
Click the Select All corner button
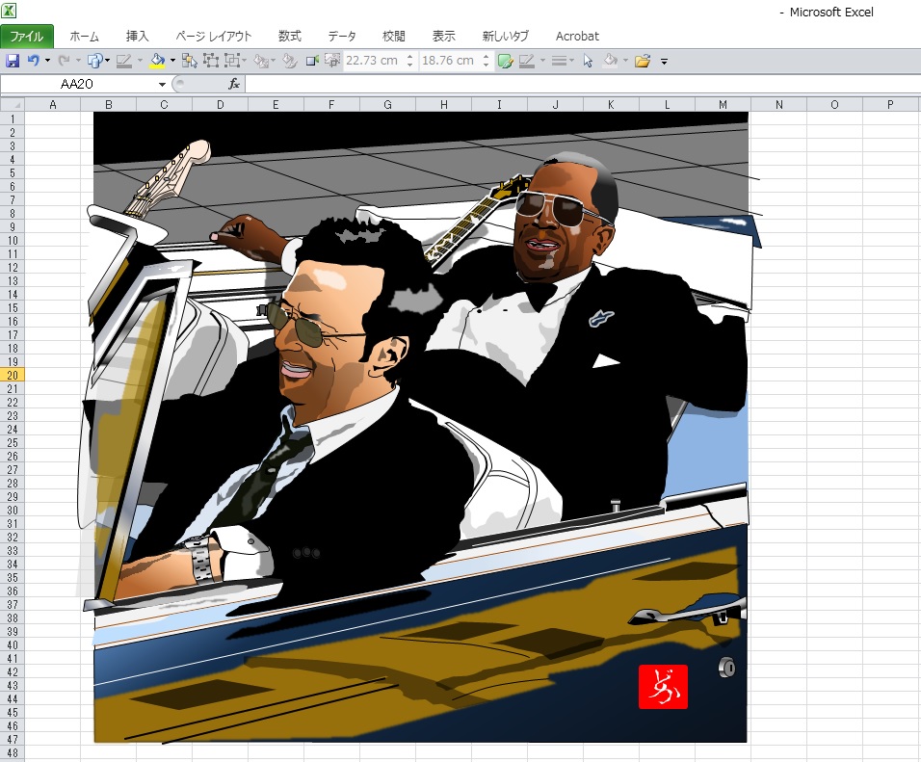point(12,105)
